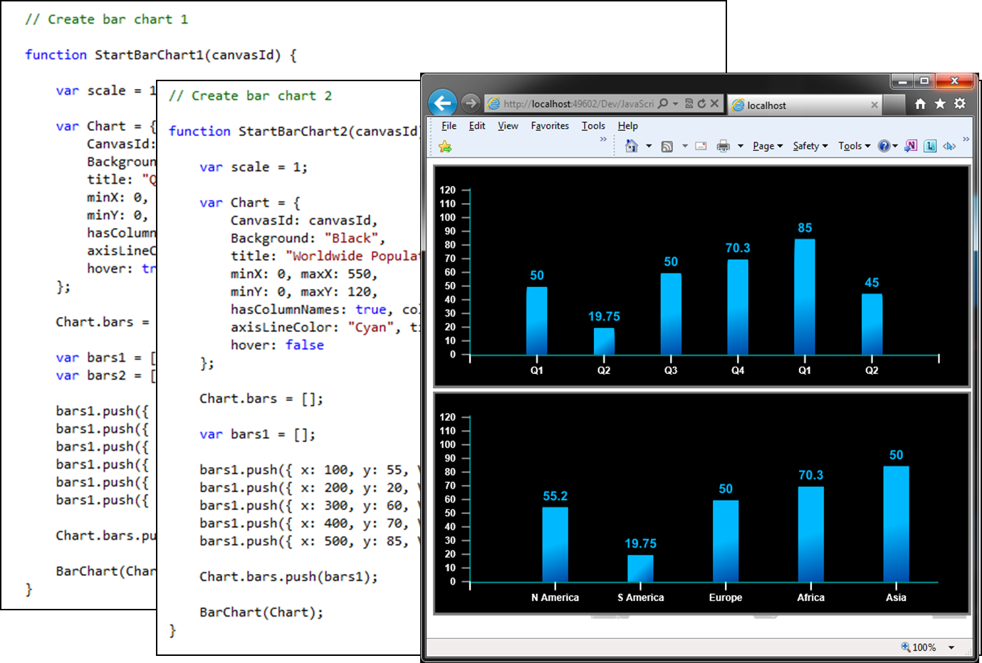Go back with the blue Back arrow
Viewport: 982px width, 663px height.
[443, 103]
